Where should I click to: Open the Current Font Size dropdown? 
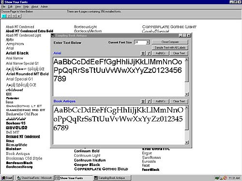coord(148,42)
